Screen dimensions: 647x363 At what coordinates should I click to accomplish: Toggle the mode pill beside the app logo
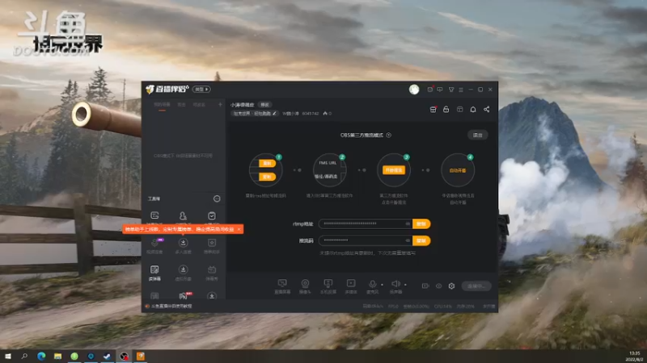[201, 90]
